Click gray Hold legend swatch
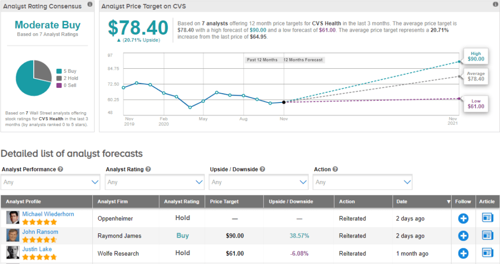This screenshot has height=264, width=500. click(59, 78)
